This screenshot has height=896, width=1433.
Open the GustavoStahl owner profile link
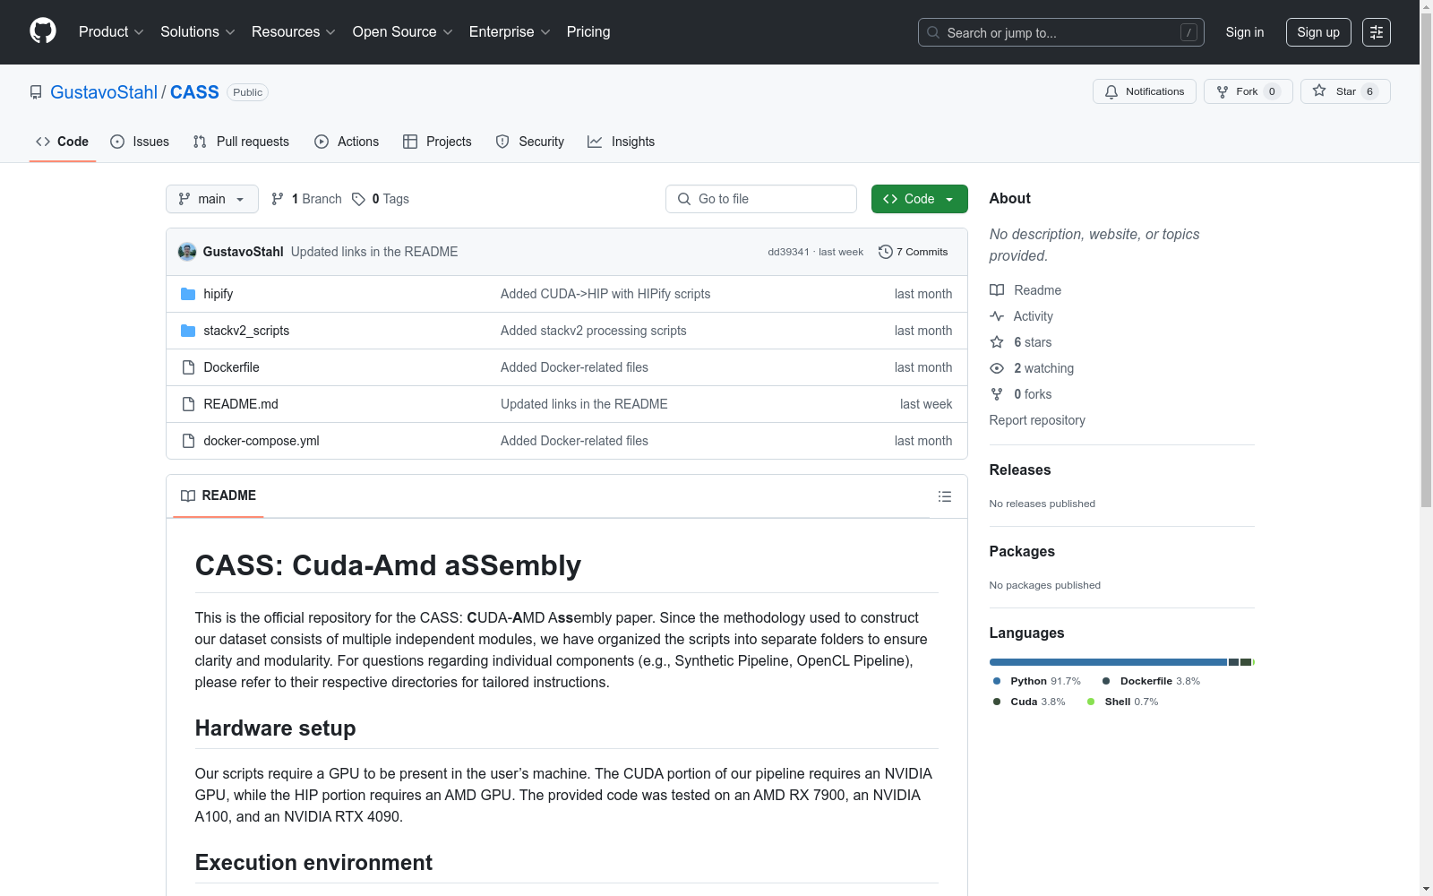point(104,92)
